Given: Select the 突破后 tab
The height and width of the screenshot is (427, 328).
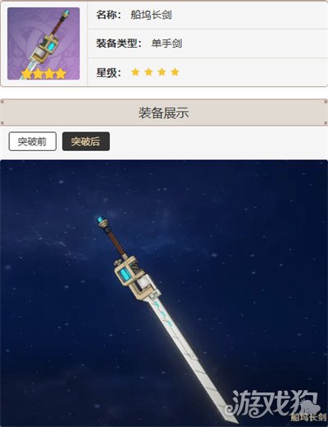Looking at the screenshot, I should (86, 141).
